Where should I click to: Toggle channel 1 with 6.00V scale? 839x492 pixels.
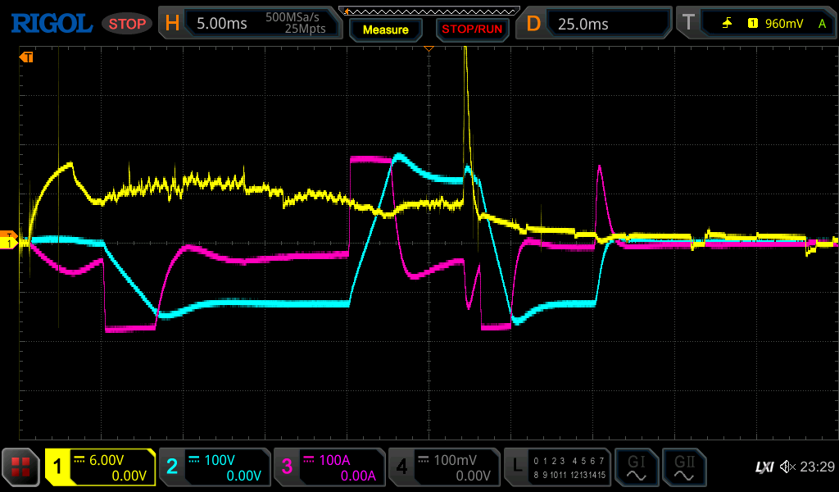coord(100,467)
